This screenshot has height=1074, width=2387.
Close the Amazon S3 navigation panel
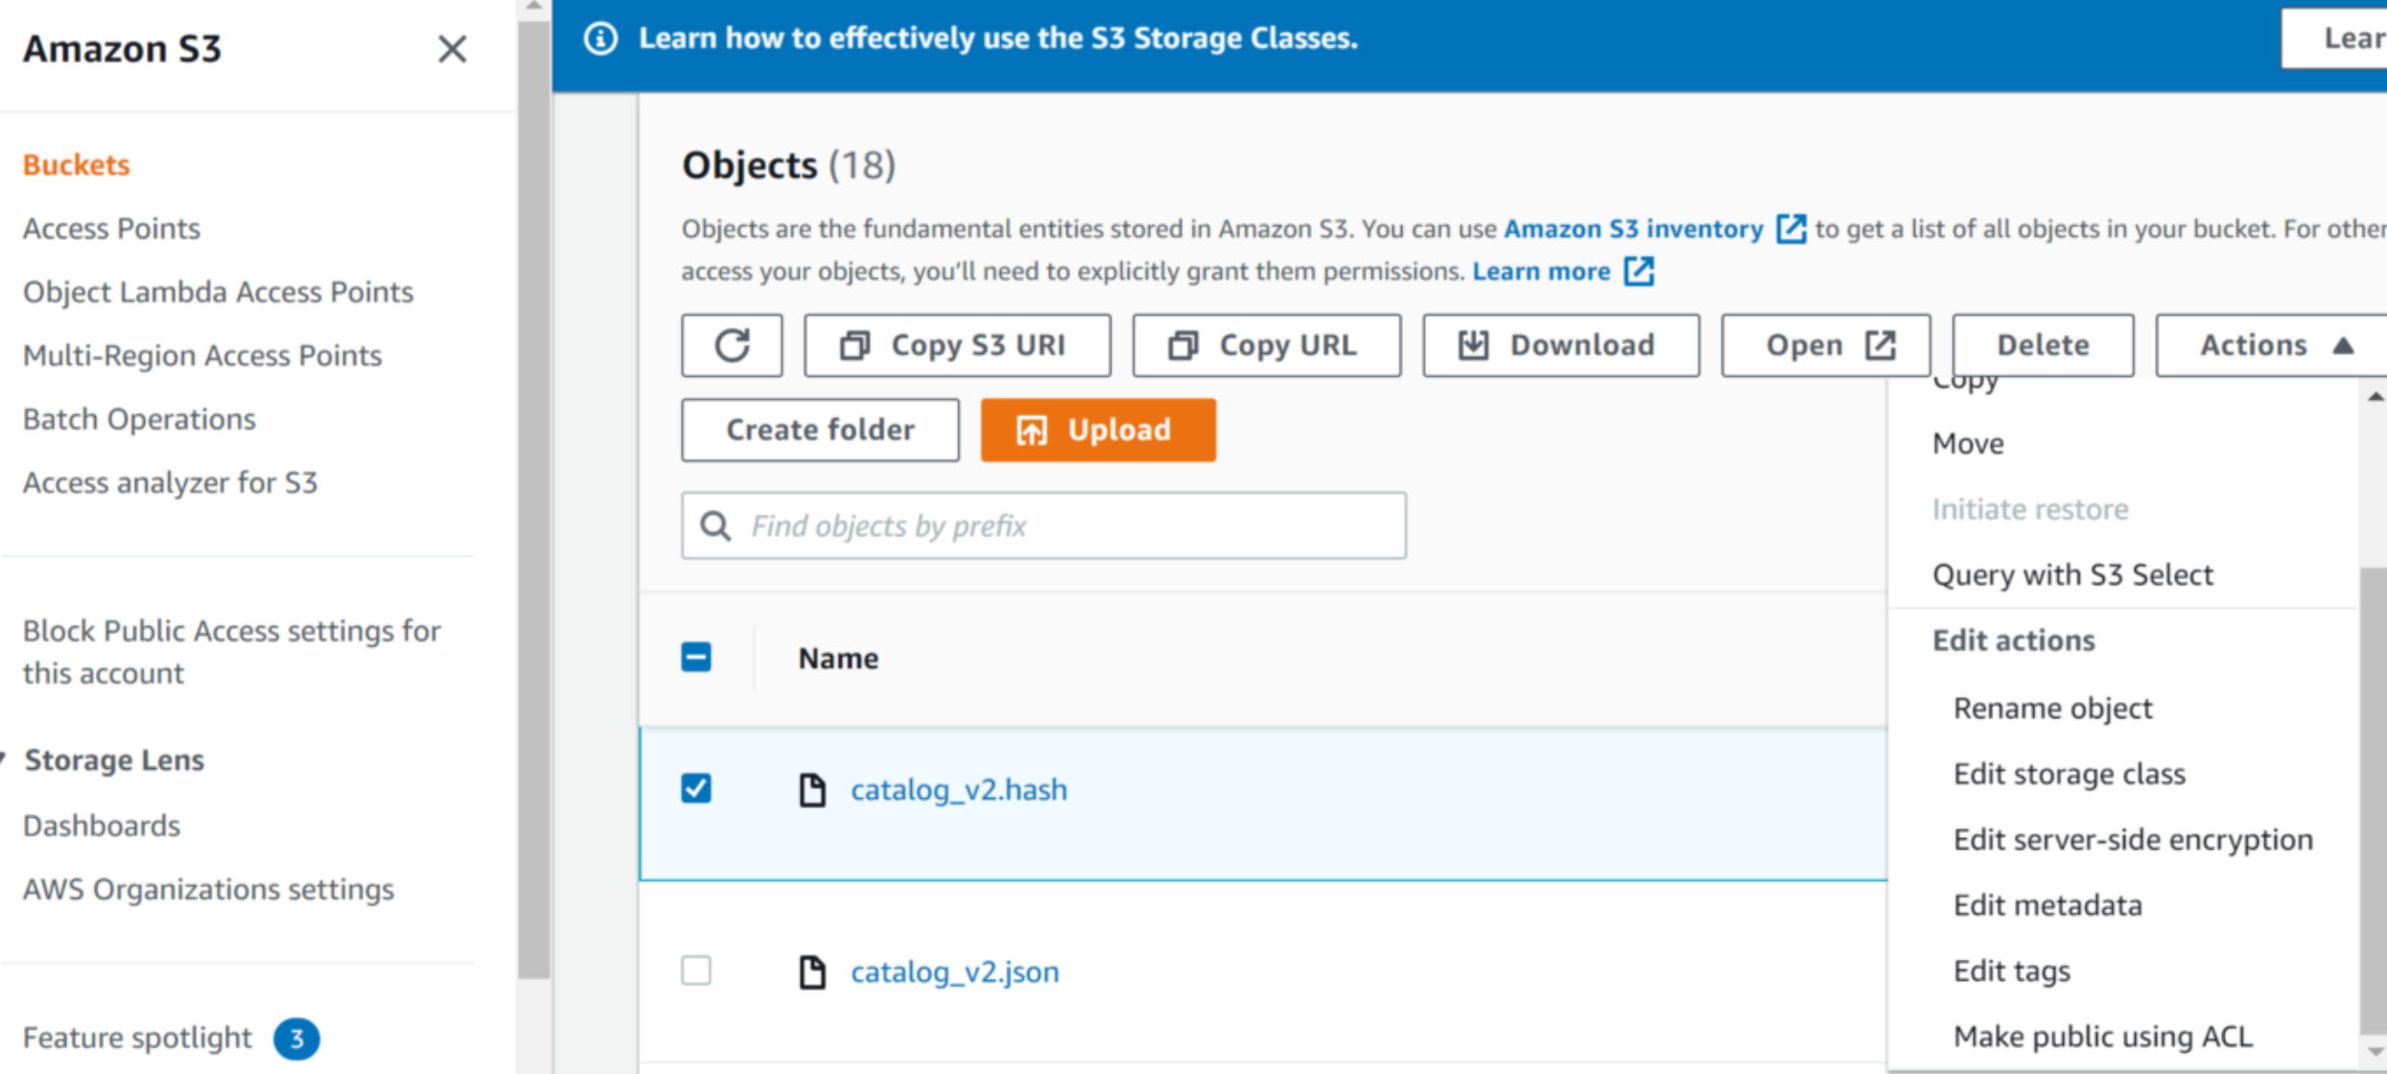point(452,49)
